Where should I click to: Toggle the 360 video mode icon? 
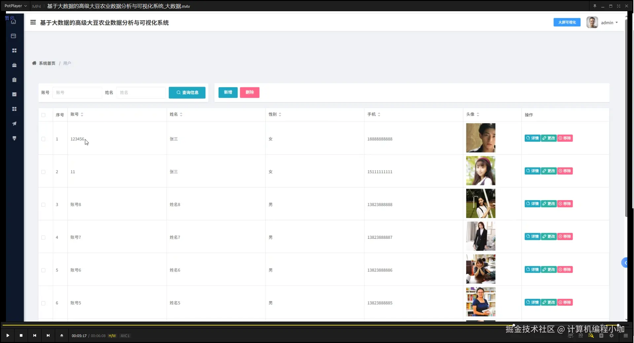click(570, 335)
